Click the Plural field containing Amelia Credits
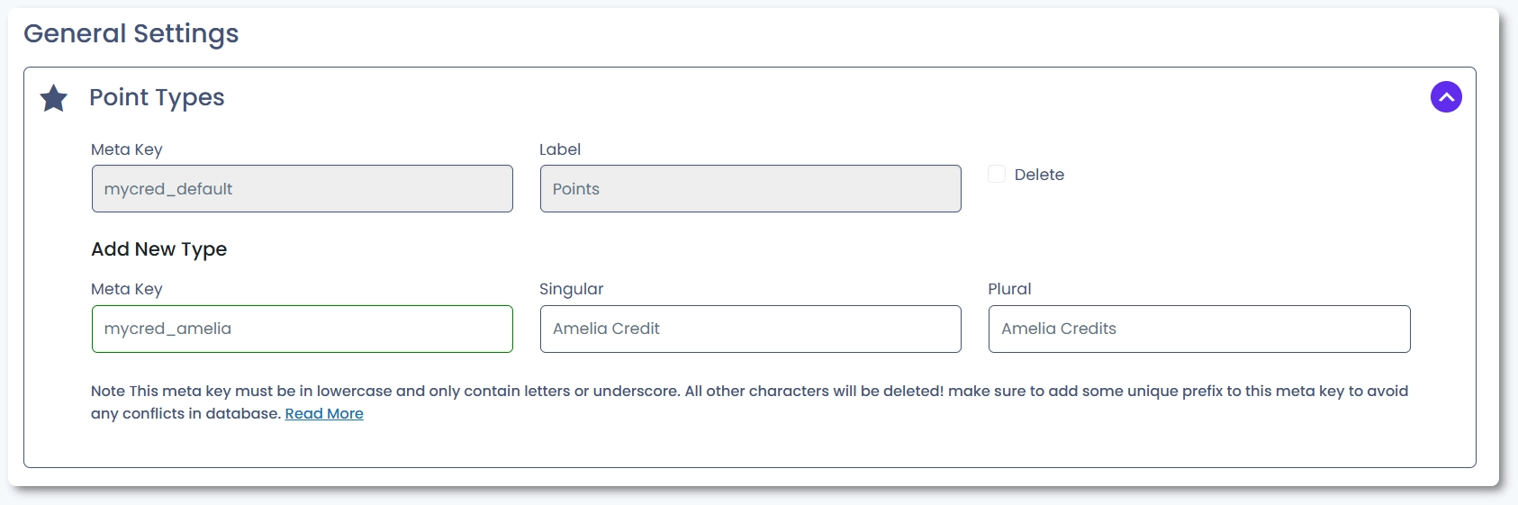 [1198, 329]
